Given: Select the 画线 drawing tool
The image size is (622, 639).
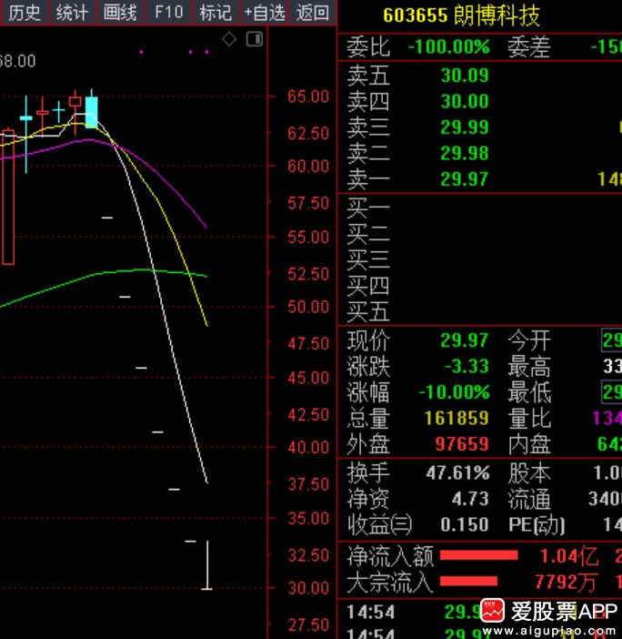Looking at the screenshot, I should point(120,13).
